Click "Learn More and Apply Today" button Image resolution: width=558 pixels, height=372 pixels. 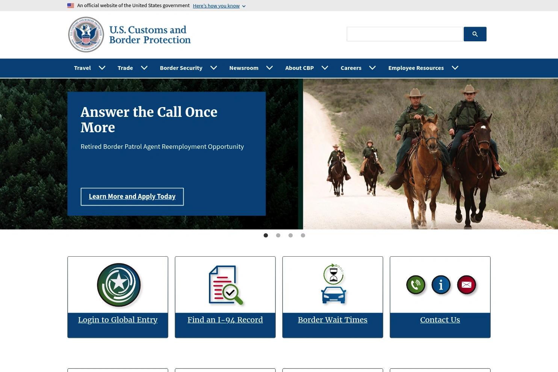click(132, 197)
